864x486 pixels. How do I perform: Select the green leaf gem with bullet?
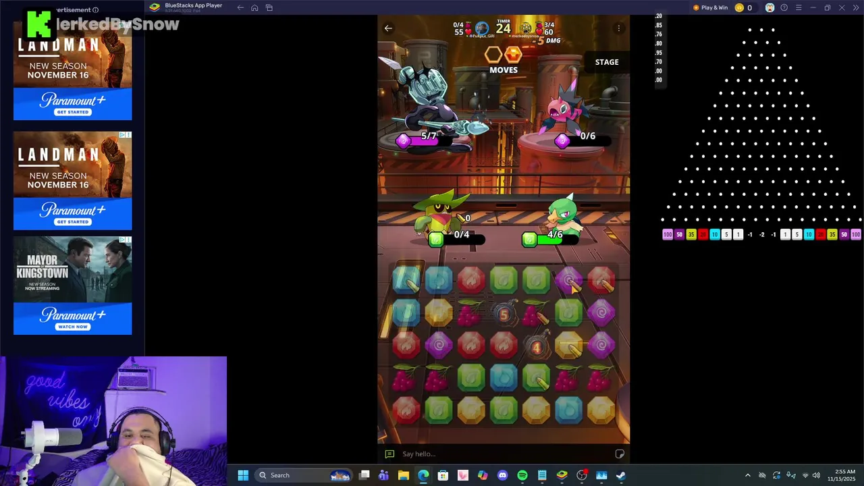coord(537,379)
